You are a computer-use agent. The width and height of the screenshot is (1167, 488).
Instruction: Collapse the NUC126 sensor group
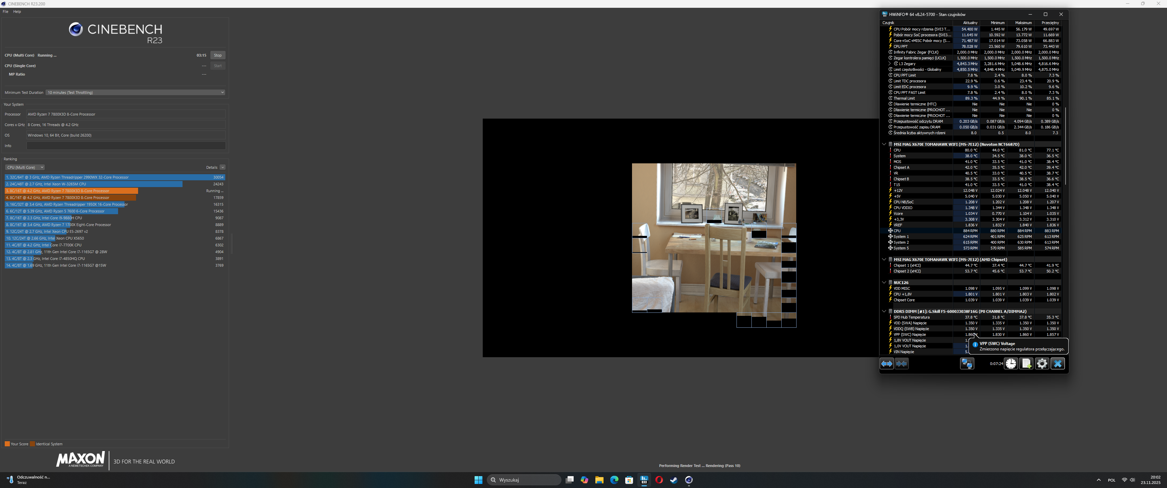coord(884,283)
